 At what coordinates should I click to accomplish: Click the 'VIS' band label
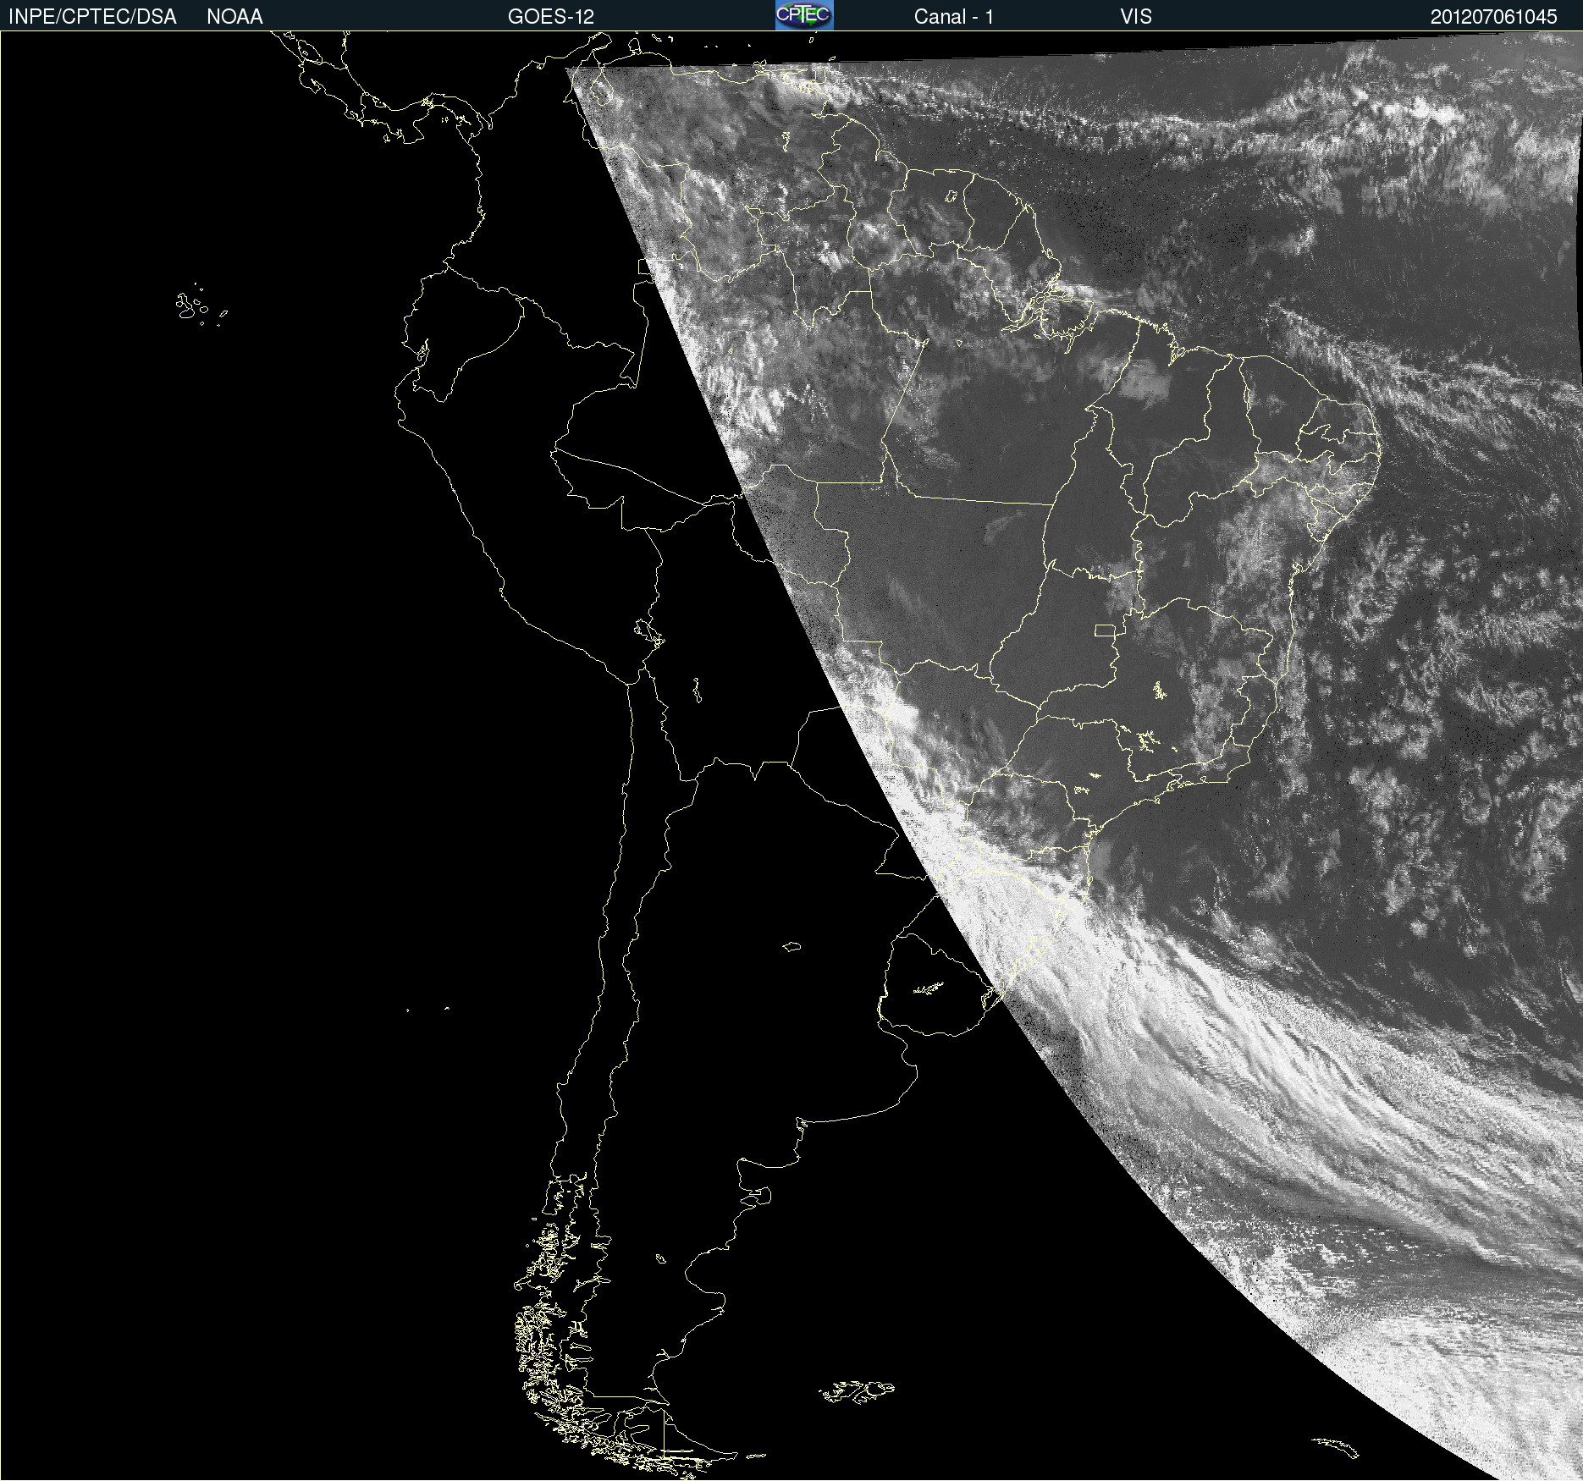click(x=1136, y=17)
